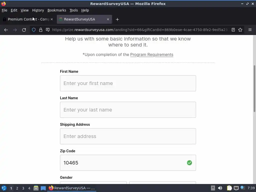Open the View menu
The width and height of the screenshot is (256, 192).
[24, 10]
